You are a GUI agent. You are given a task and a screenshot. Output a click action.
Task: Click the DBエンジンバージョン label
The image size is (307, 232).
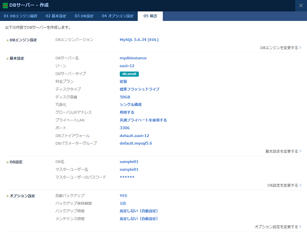click(74, 40)
